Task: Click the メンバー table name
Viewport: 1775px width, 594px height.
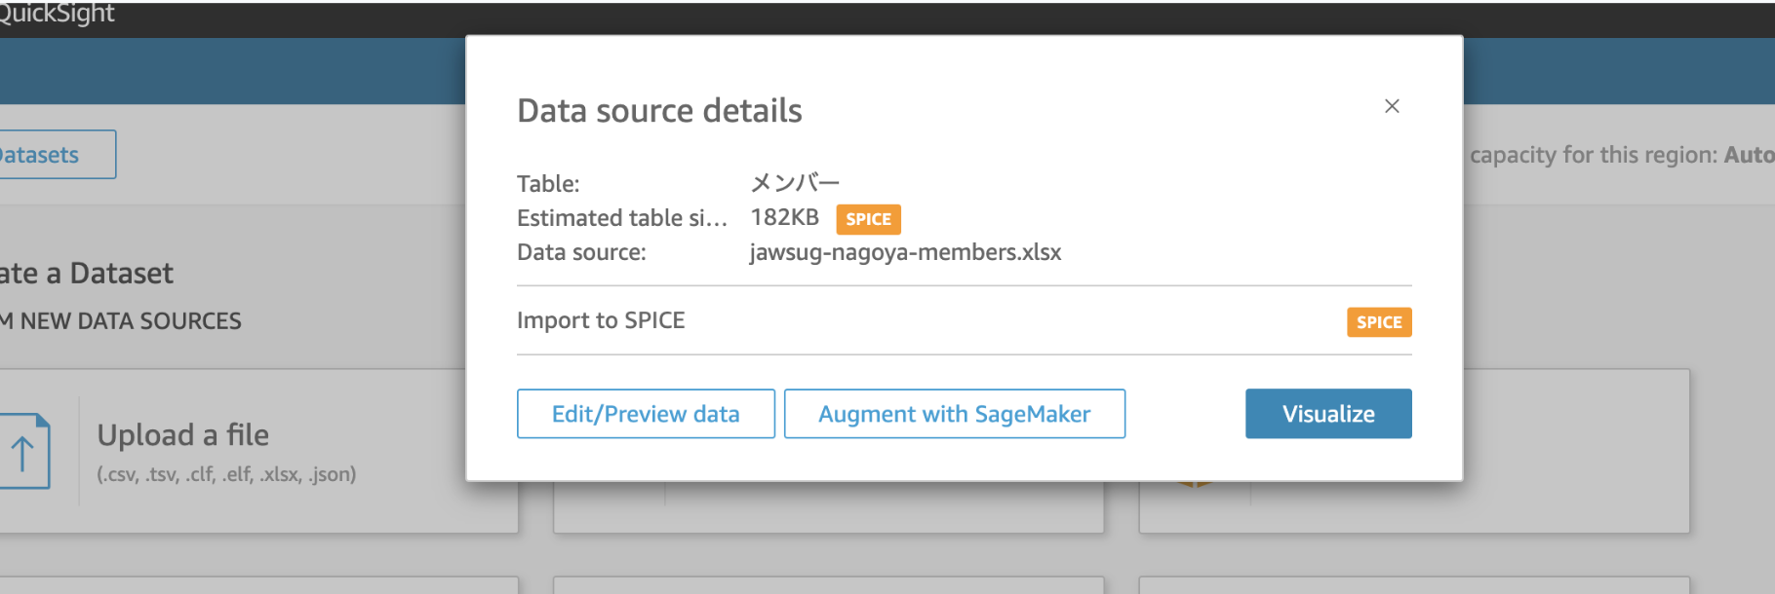Action: 795,183
